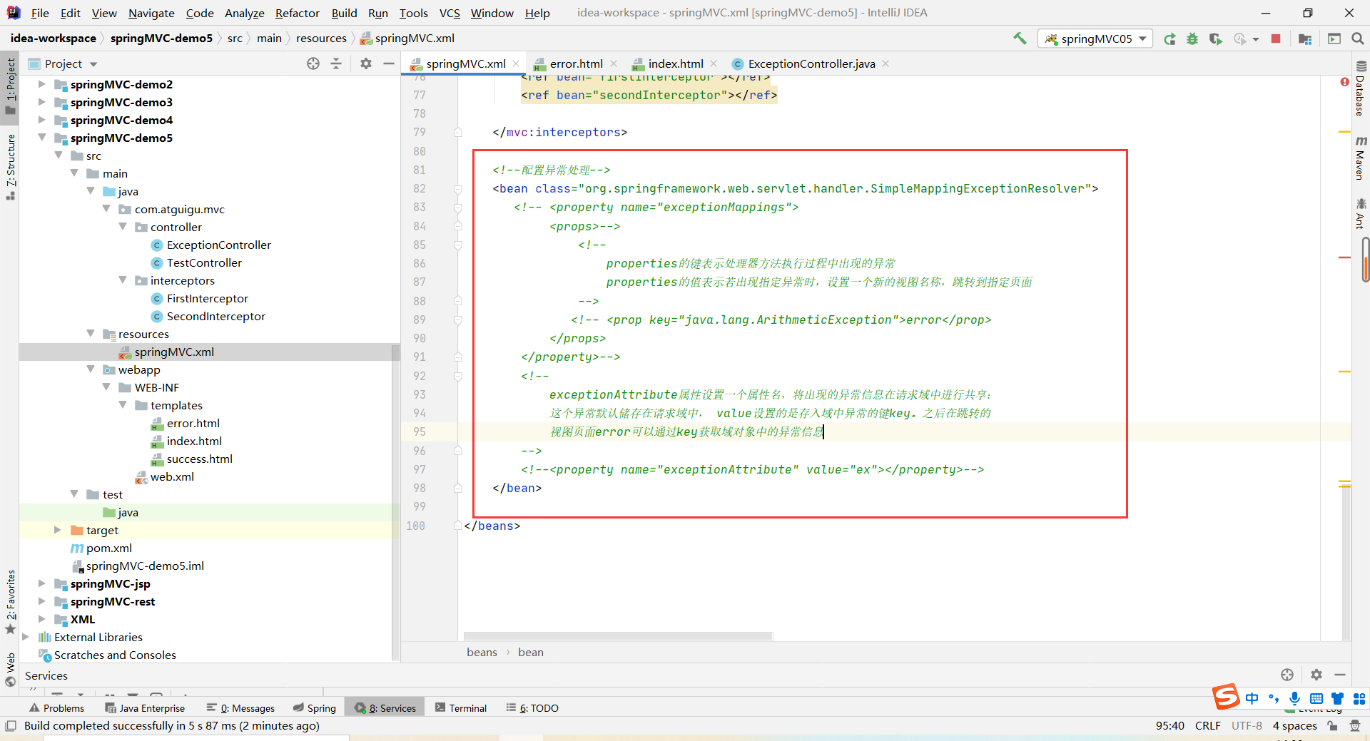Open the Refactor menu
This screenshot has height=741, width=1370.
click(x=297, y=13)
